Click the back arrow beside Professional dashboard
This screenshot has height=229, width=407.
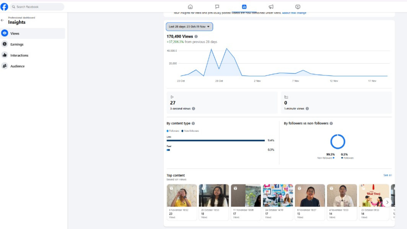click(2, 20)
